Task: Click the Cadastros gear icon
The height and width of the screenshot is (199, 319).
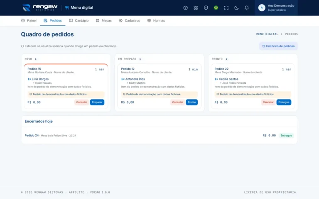Action: tap(120, 20)
